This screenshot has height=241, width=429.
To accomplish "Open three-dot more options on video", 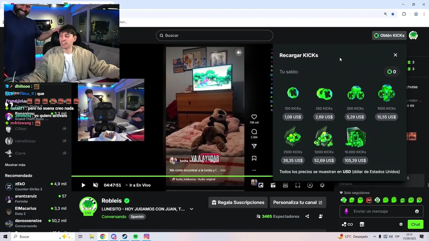I will click(x=254, y=170).
